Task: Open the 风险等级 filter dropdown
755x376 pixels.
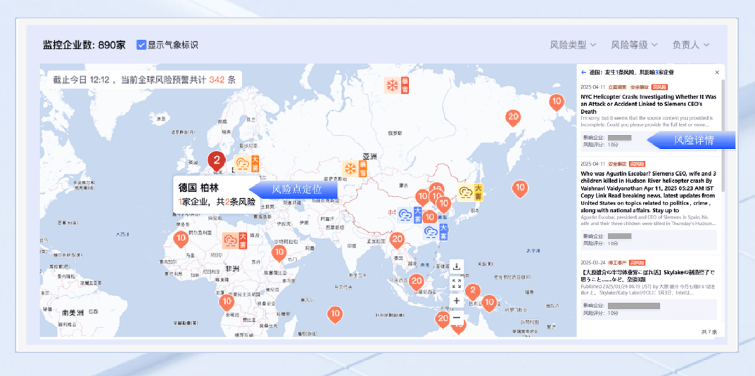Action: pos(634,45)
